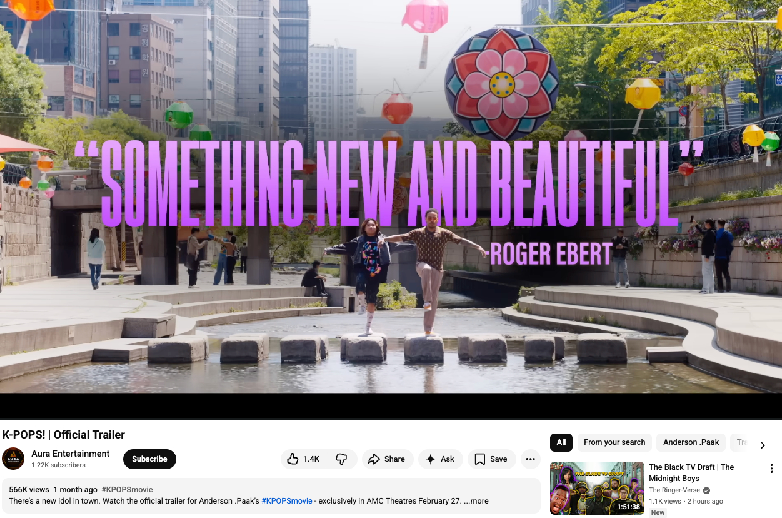
Task: Open the Share dialog for this video
Action: pos(386,459)
